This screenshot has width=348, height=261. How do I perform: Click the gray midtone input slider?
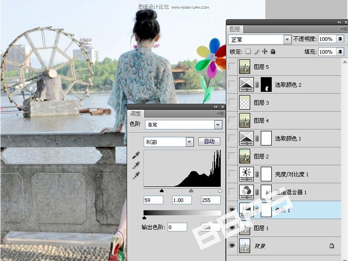click(191, 191)
